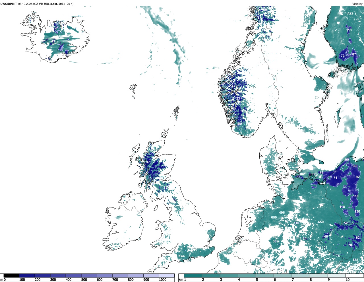Select the dark blue 100–200 m swatch
This screenshot has height=282, width=364.
click(x=27, y=275)
